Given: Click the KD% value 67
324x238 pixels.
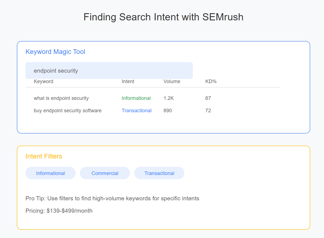Looking at the screenshot, I should pyautogui.click(x=208, y=98).
